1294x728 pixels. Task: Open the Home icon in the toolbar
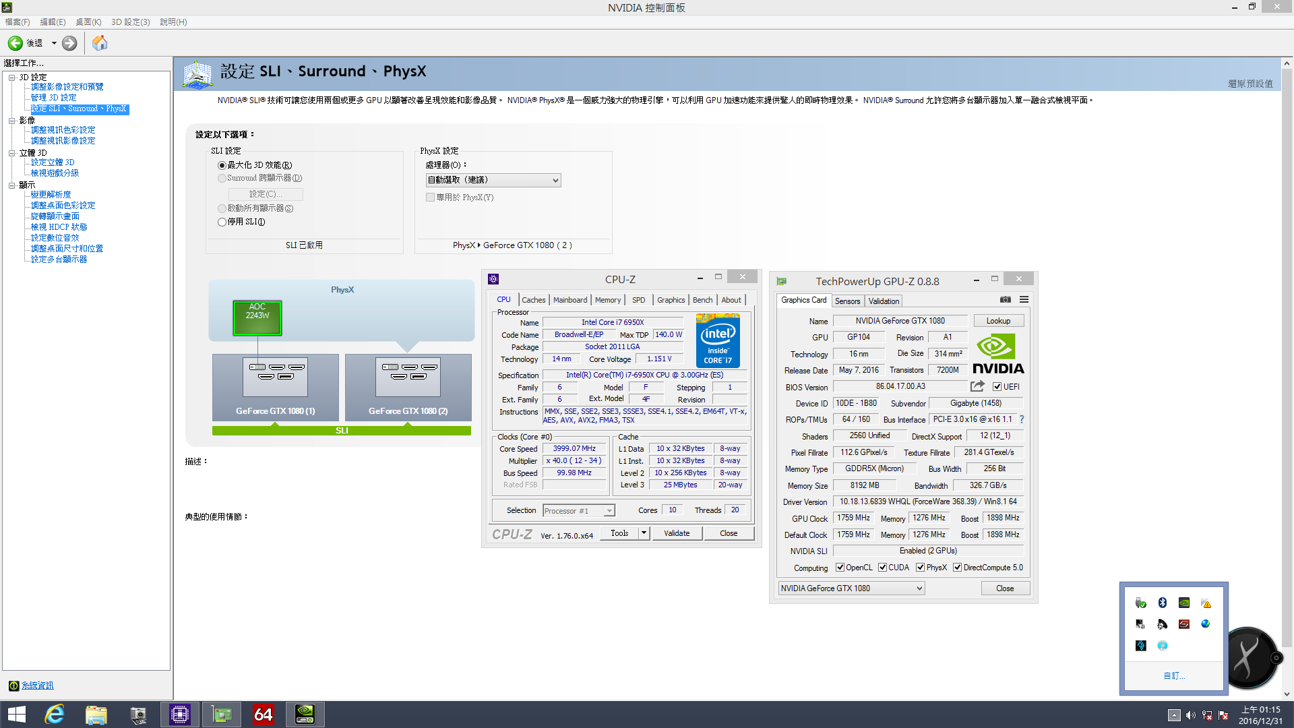(100, 43)
